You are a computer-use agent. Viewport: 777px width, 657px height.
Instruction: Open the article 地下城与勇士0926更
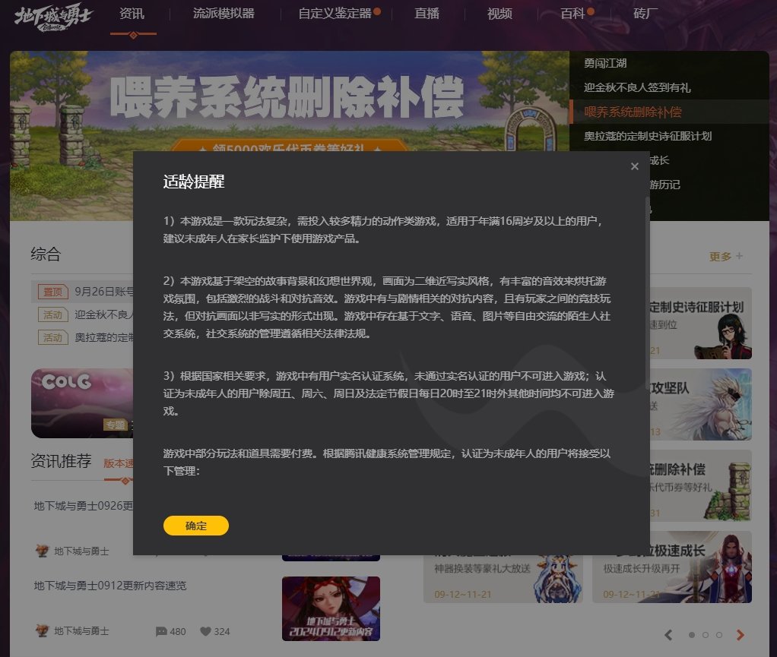point(84,506)
